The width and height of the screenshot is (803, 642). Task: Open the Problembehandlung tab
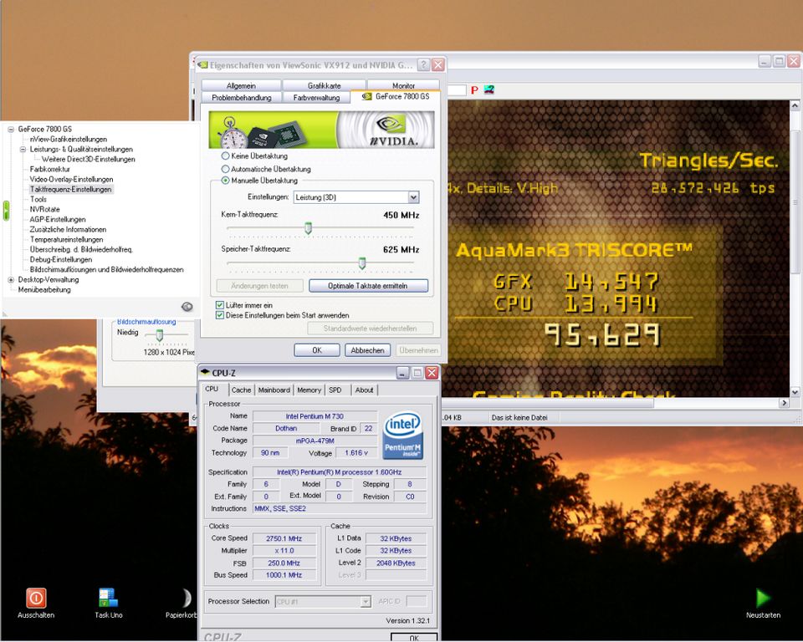[241, 97]
